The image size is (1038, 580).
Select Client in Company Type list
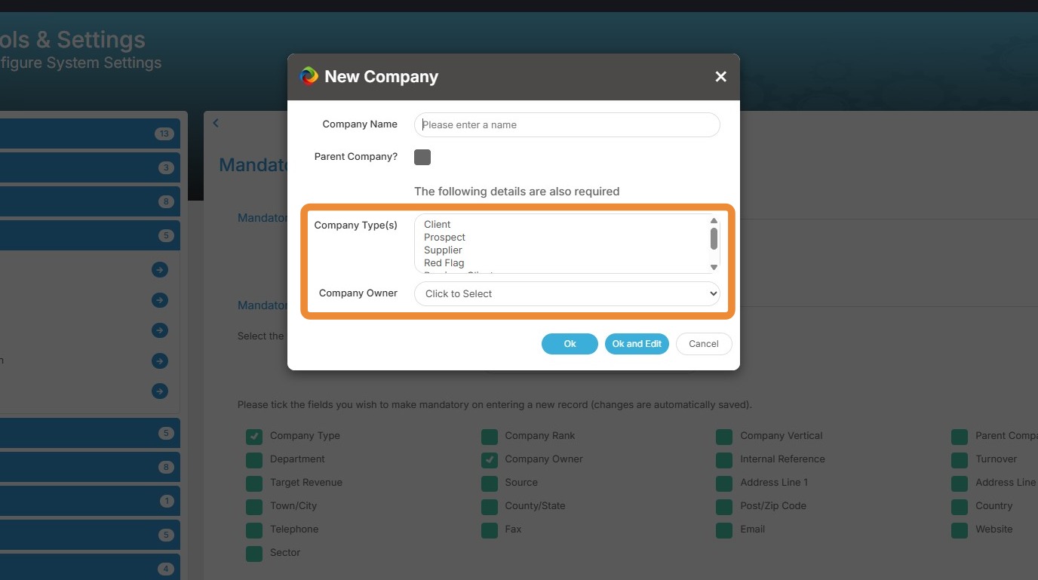click(438, 224)
